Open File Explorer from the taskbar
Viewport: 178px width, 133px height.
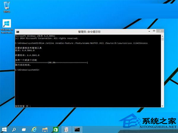(45, 130)
